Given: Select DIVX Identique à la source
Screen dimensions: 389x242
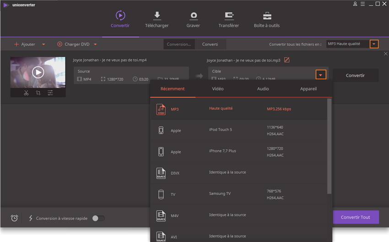Looking at the screenshot, I should 238,173.
